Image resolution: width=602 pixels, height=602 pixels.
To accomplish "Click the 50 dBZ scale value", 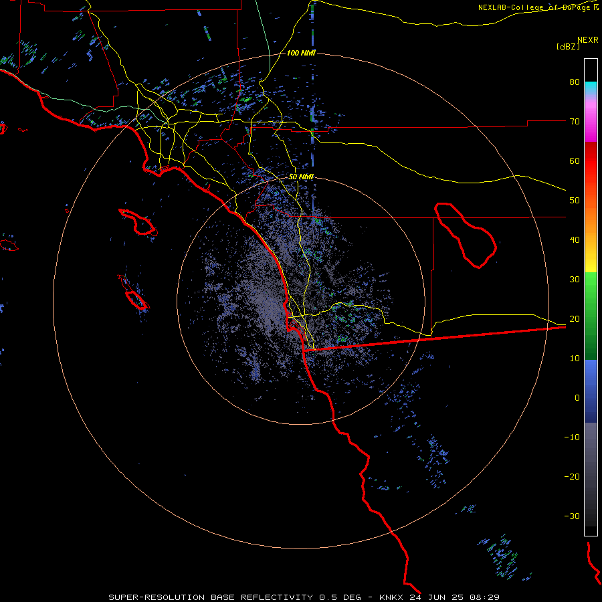I will tap(575, 201).
